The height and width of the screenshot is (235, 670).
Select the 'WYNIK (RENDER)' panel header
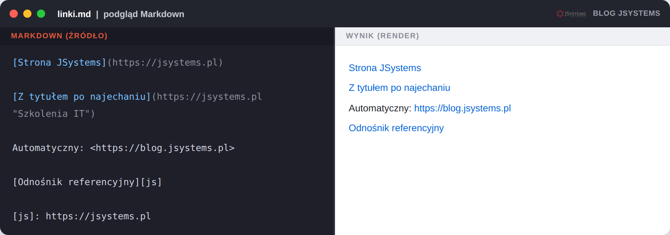point(382,36)
